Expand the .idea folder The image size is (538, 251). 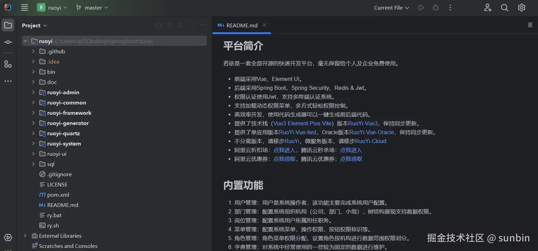(33, 62)
